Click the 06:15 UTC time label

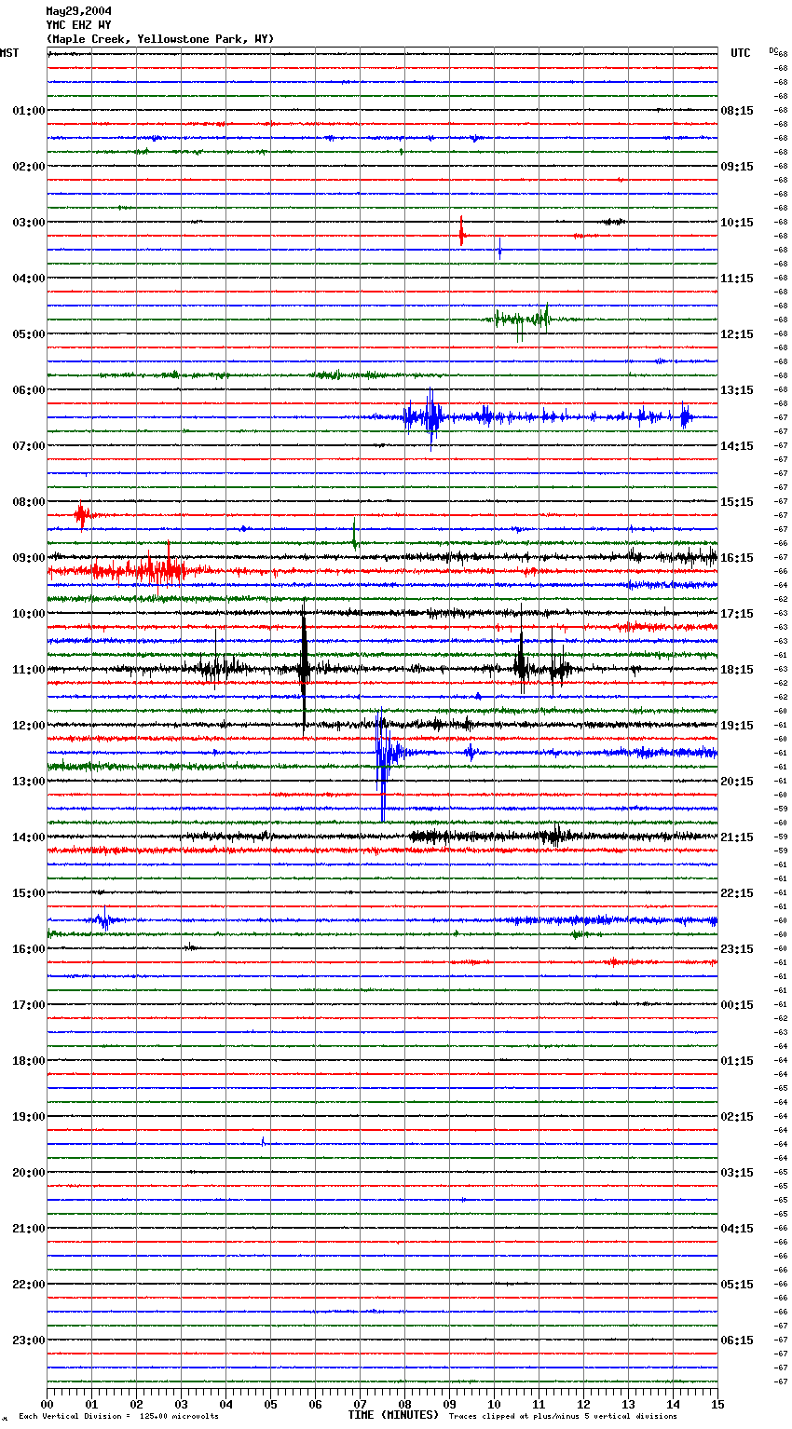pos(737,1341)
